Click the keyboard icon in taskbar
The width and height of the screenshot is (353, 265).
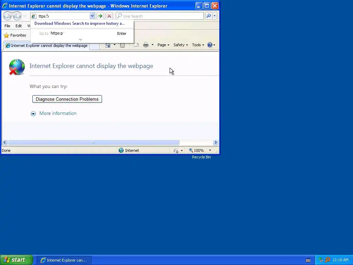[308, 260]
